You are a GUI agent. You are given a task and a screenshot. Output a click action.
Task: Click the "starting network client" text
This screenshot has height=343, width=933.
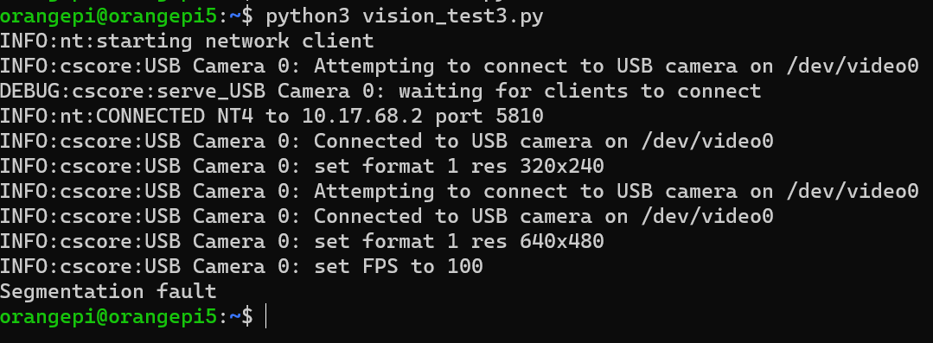click(x=234, y=41)
